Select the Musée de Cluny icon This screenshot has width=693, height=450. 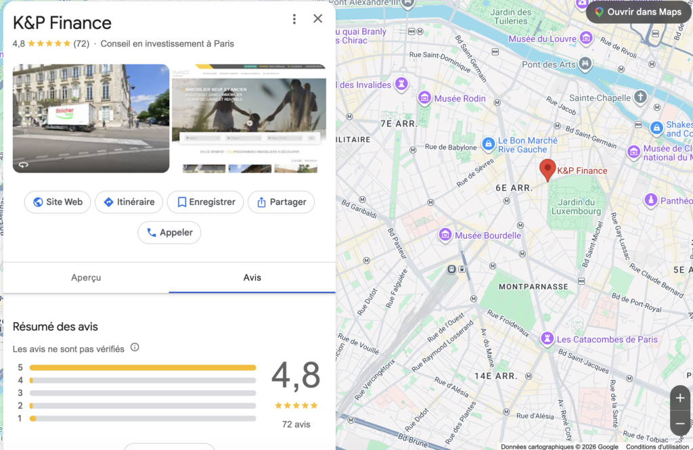coord(633,152)
